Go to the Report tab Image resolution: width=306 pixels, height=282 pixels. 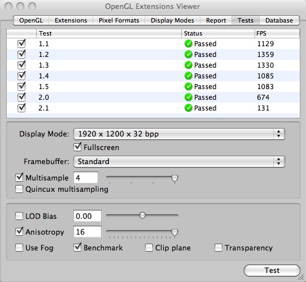click(x=216, y=20)
